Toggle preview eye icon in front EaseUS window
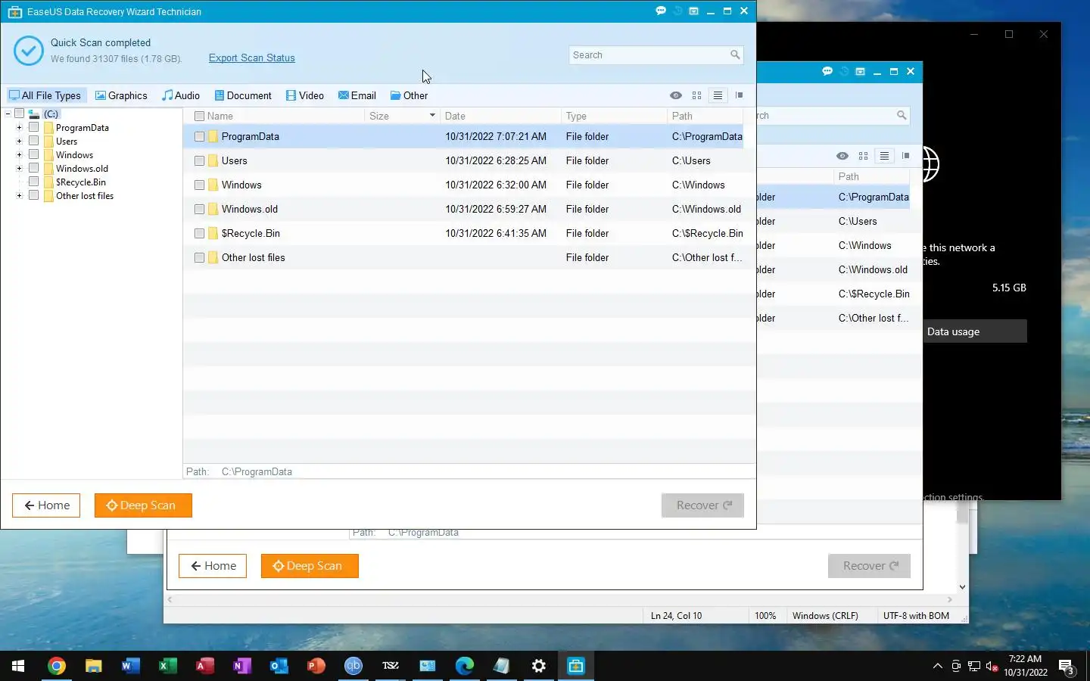Screen dimensions: 1090x681 676,95
